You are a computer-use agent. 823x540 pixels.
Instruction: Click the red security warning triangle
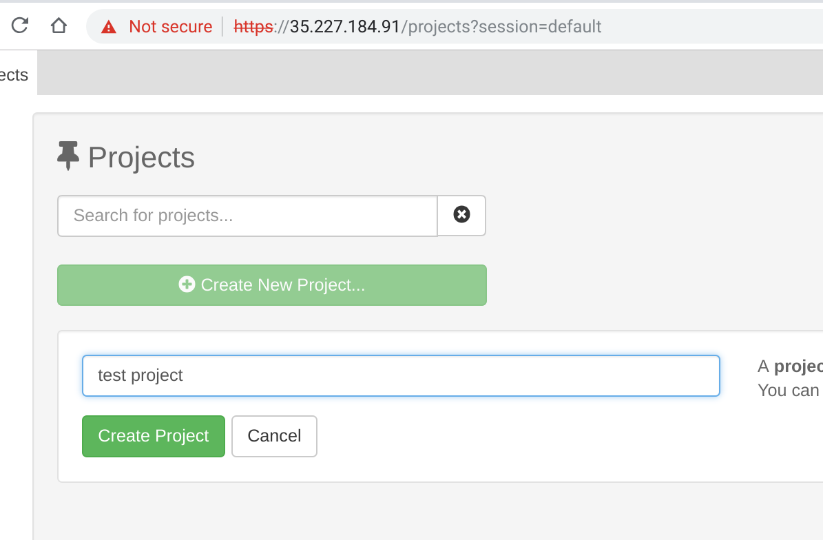tap(109, 27)
